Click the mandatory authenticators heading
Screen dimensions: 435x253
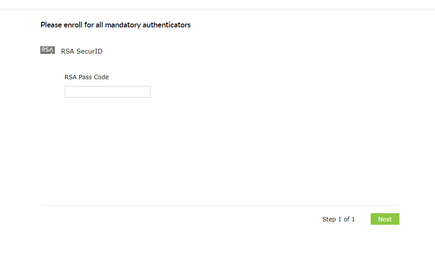(115, 25)
